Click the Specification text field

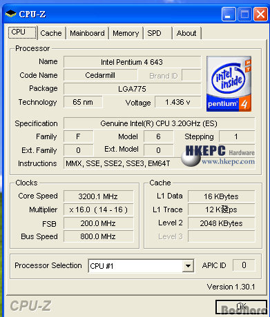(159, 123)
